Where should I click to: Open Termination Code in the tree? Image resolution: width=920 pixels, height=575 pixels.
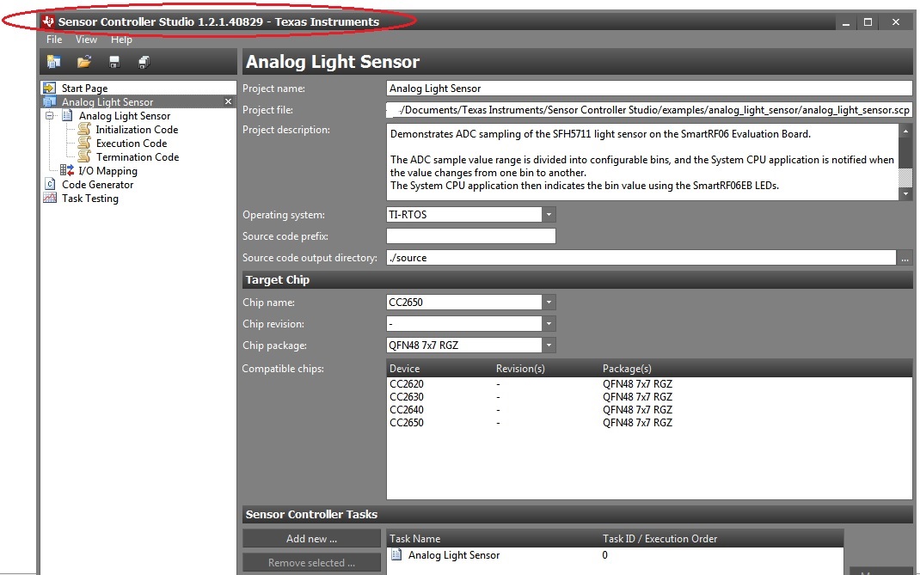138,156
